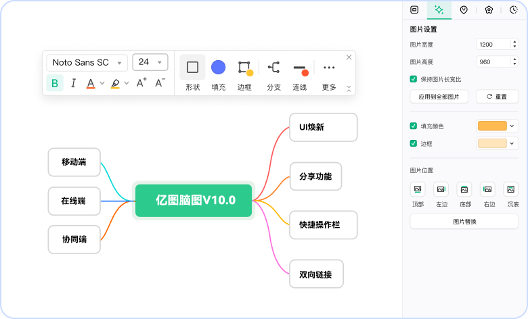Apply font color with the A icon
Image resolution: width=528 pixels, height=319 pixels.
91,83
